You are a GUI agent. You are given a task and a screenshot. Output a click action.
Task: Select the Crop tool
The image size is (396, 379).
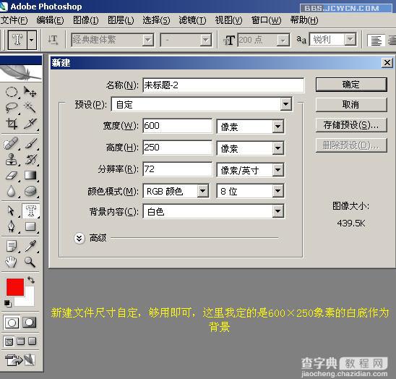click(12, 124)
